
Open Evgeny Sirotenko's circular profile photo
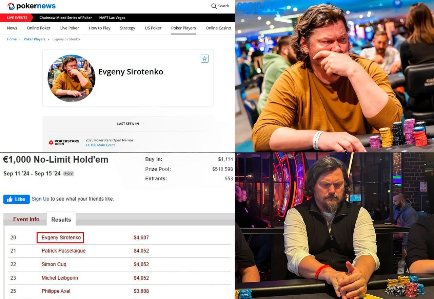point(72,78)
